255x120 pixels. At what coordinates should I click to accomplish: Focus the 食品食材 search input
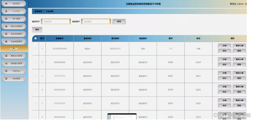tap(96, 22)
